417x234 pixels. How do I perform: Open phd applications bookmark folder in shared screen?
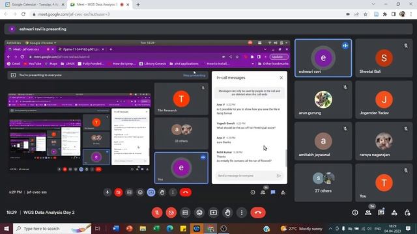184,64
